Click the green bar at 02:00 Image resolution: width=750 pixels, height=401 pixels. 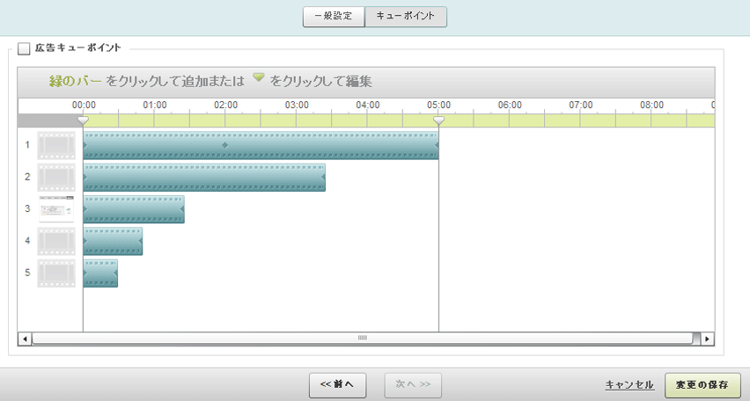pos(225,120)
